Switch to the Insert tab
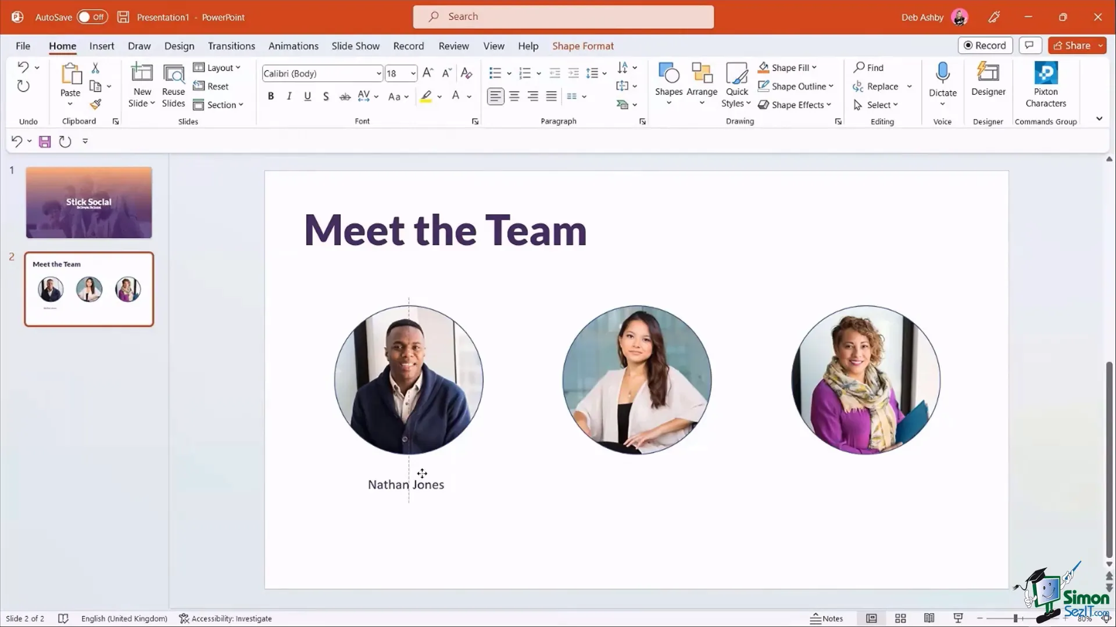 tap(102, 46)
